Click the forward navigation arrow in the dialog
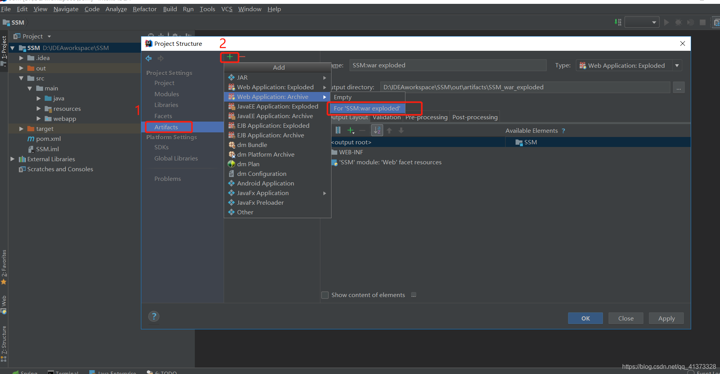This screenshot has width=720, height=374. (x=161, y=58)
